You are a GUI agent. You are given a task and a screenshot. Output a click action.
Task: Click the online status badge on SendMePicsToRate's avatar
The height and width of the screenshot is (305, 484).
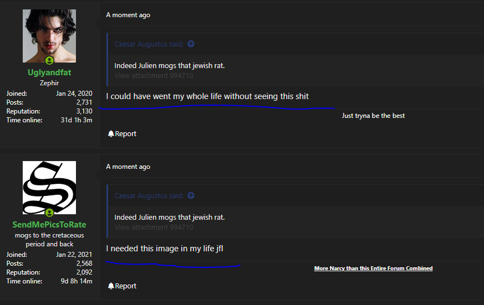tap(49, 213)
